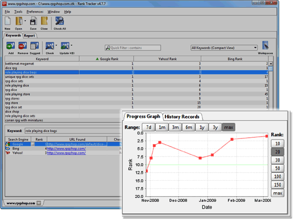Expand the Open icon's dropdown arrow
Screen dimensions: 293x219
(25, 21)
